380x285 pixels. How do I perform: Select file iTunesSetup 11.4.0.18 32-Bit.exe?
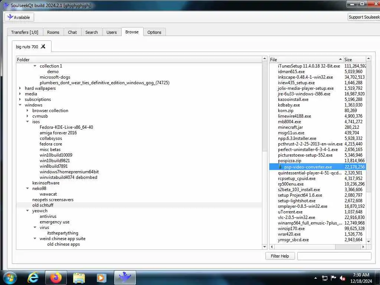309,66
